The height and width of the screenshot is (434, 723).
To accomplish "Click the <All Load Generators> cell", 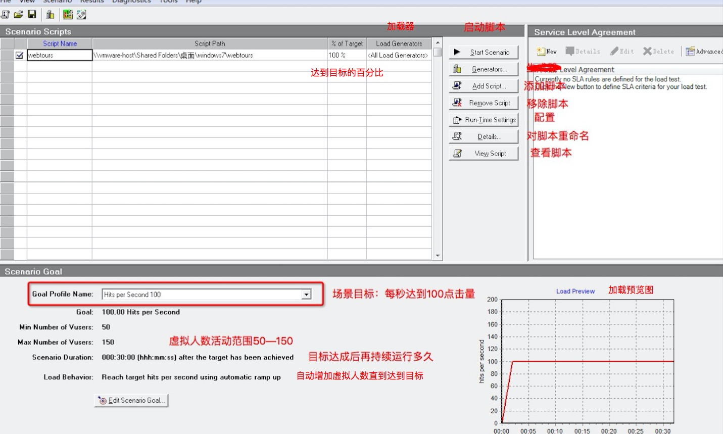I will tap(399, 55).
